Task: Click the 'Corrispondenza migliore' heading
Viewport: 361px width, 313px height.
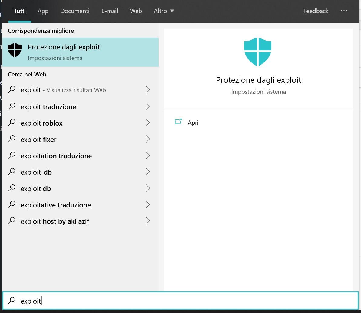Action: [x=41, y=31]
